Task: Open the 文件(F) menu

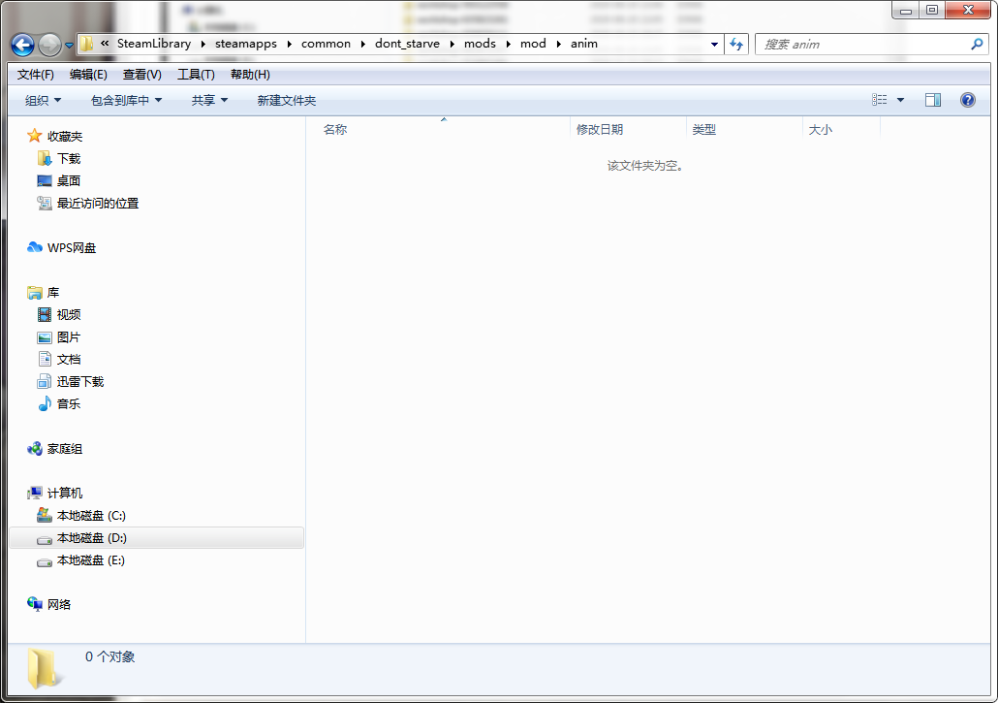Action: 36,75
